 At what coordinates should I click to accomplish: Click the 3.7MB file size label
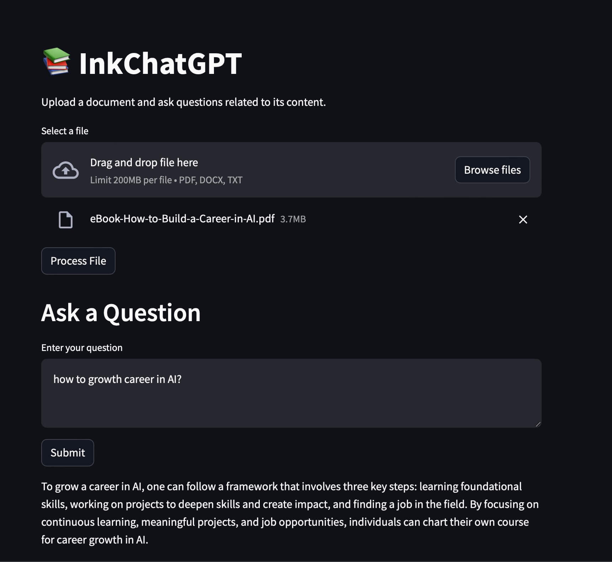click(x=293, y=219)
